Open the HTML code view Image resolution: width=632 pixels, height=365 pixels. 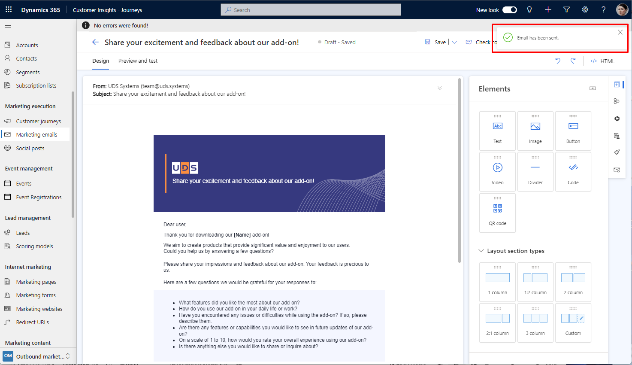pos(602,61)
